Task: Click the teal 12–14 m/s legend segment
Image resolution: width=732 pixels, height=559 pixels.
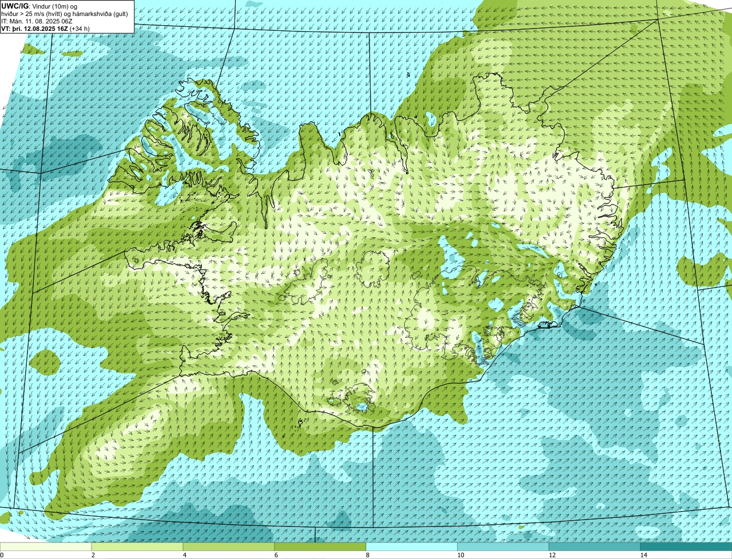Action: point(595,546)
